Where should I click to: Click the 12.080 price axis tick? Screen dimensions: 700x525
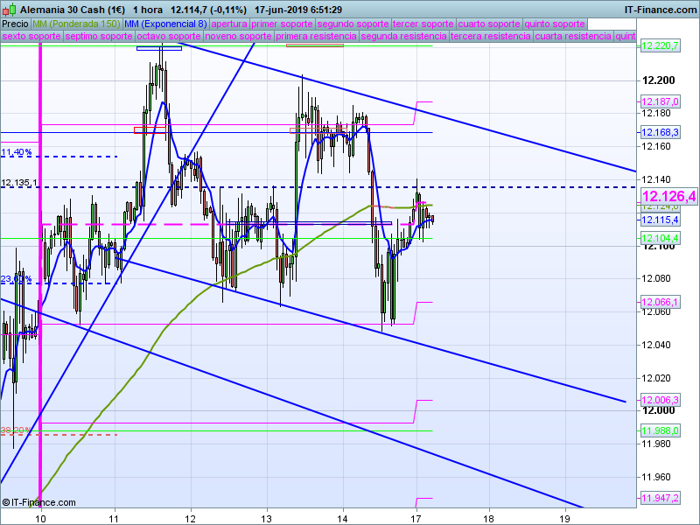(656, 278)
